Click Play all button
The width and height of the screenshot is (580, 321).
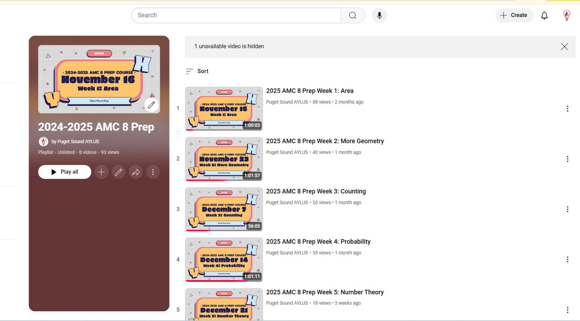click(x=65, y=172)
